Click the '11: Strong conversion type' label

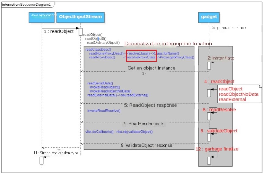56,153
